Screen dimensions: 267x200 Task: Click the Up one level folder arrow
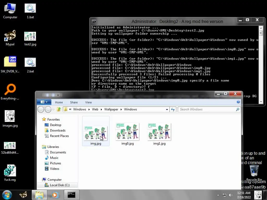[59, 109]
